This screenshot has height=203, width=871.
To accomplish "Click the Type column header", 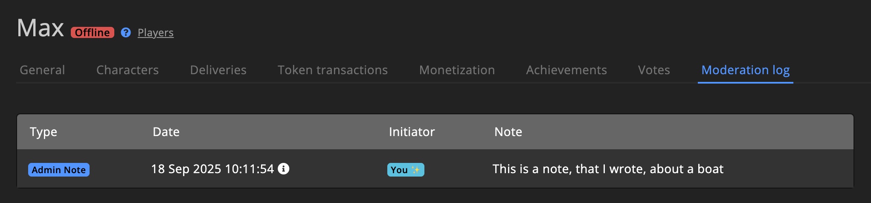I will coord(44,132).
